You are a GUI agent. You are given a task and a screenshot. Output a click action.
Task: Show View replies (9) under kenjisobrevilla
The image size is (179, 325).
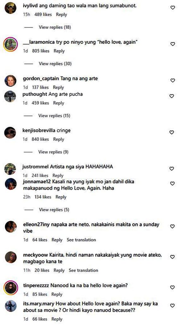pyautogui.click(x=53, y=152)
